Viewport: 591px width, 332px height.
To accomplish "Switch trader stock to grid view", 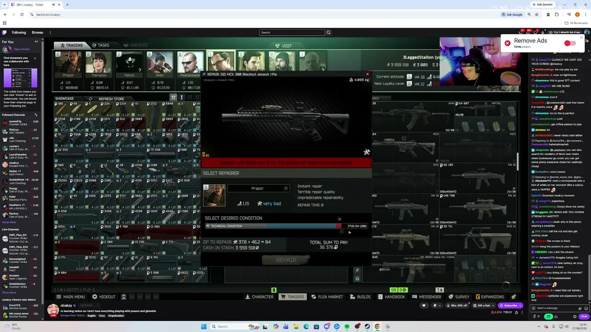I will tap(173, 97).
